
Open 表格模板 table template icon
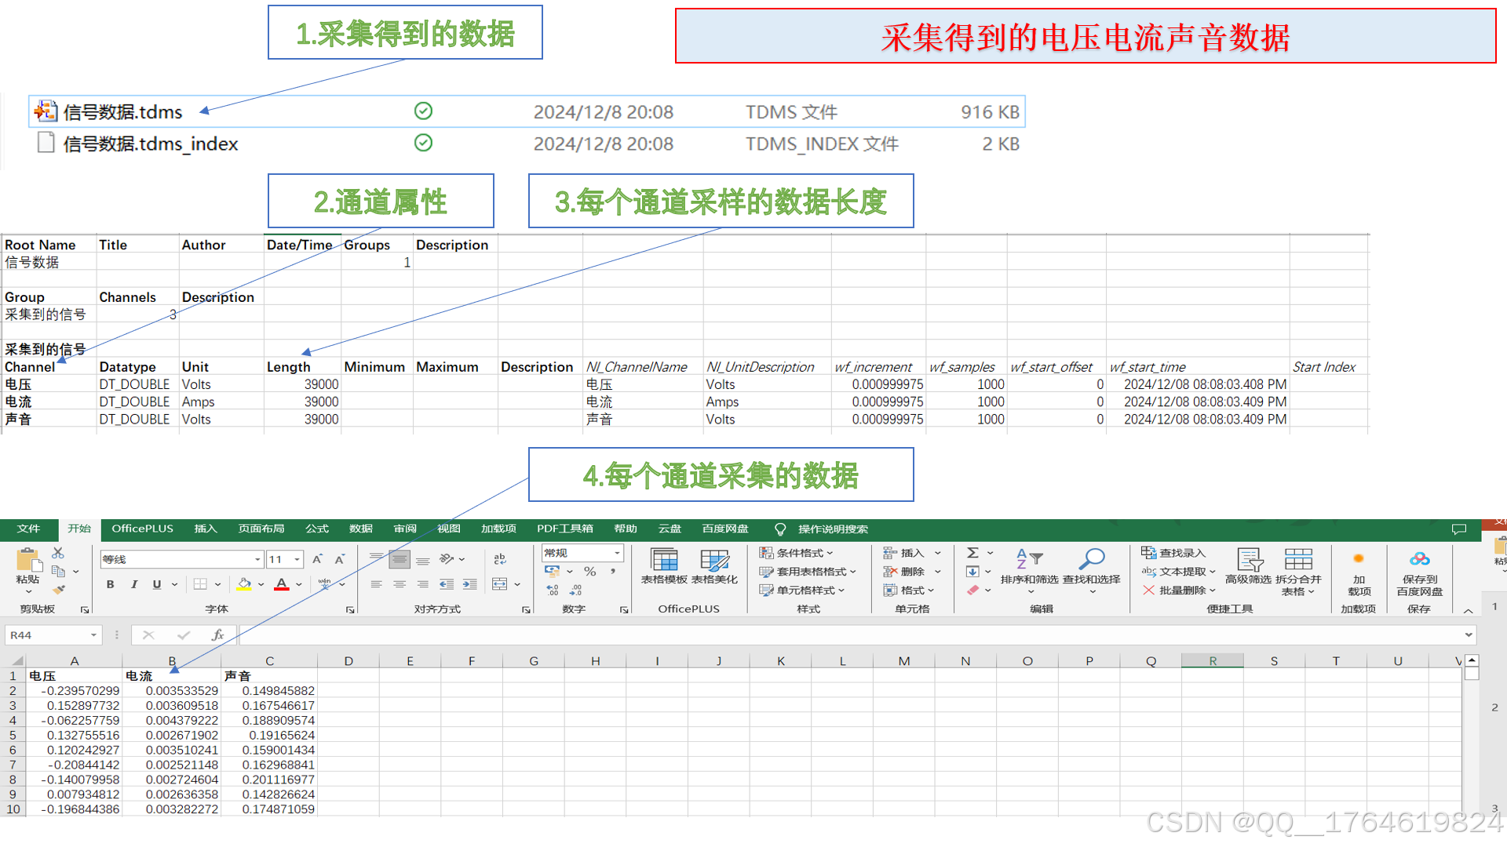pos(664,561)
